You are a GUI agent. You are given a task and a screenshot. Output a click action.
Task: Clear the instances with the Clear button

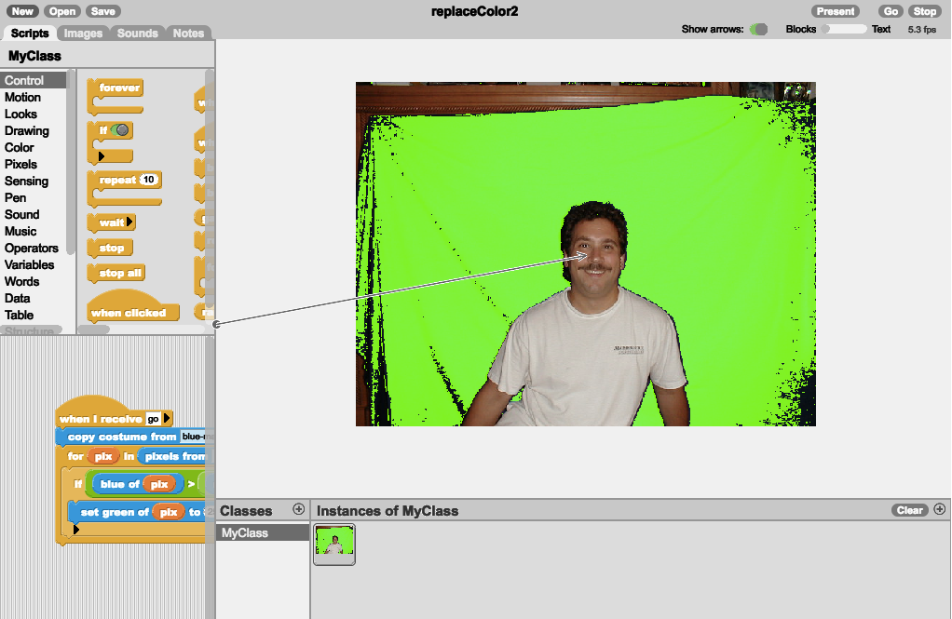[x=909, y=510]
